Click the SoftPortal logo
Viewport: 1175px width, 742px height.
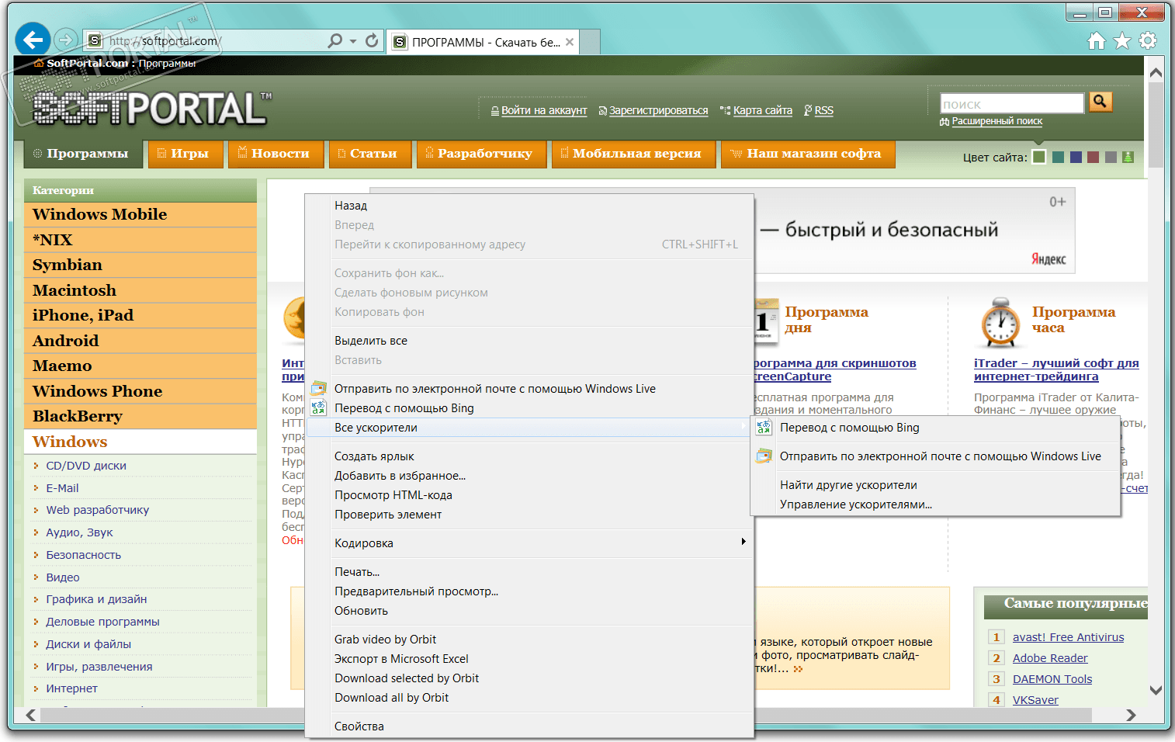point(153,108)
